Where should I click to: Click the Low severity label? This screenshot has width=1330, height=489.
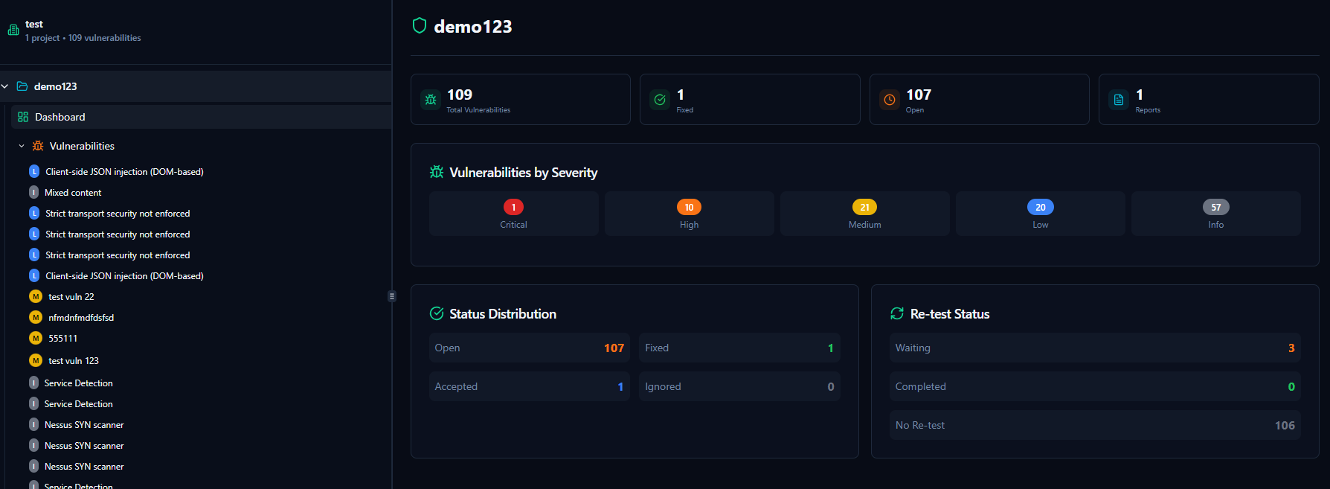point(1040,225)
